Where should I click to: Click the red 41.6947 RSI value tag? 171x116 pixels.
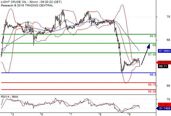164,105
